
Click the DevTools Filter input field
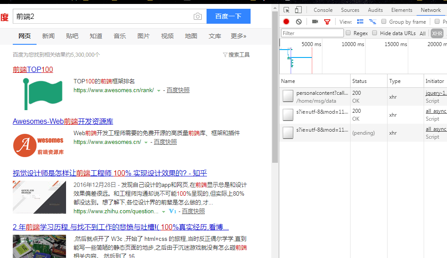point(312,33)
